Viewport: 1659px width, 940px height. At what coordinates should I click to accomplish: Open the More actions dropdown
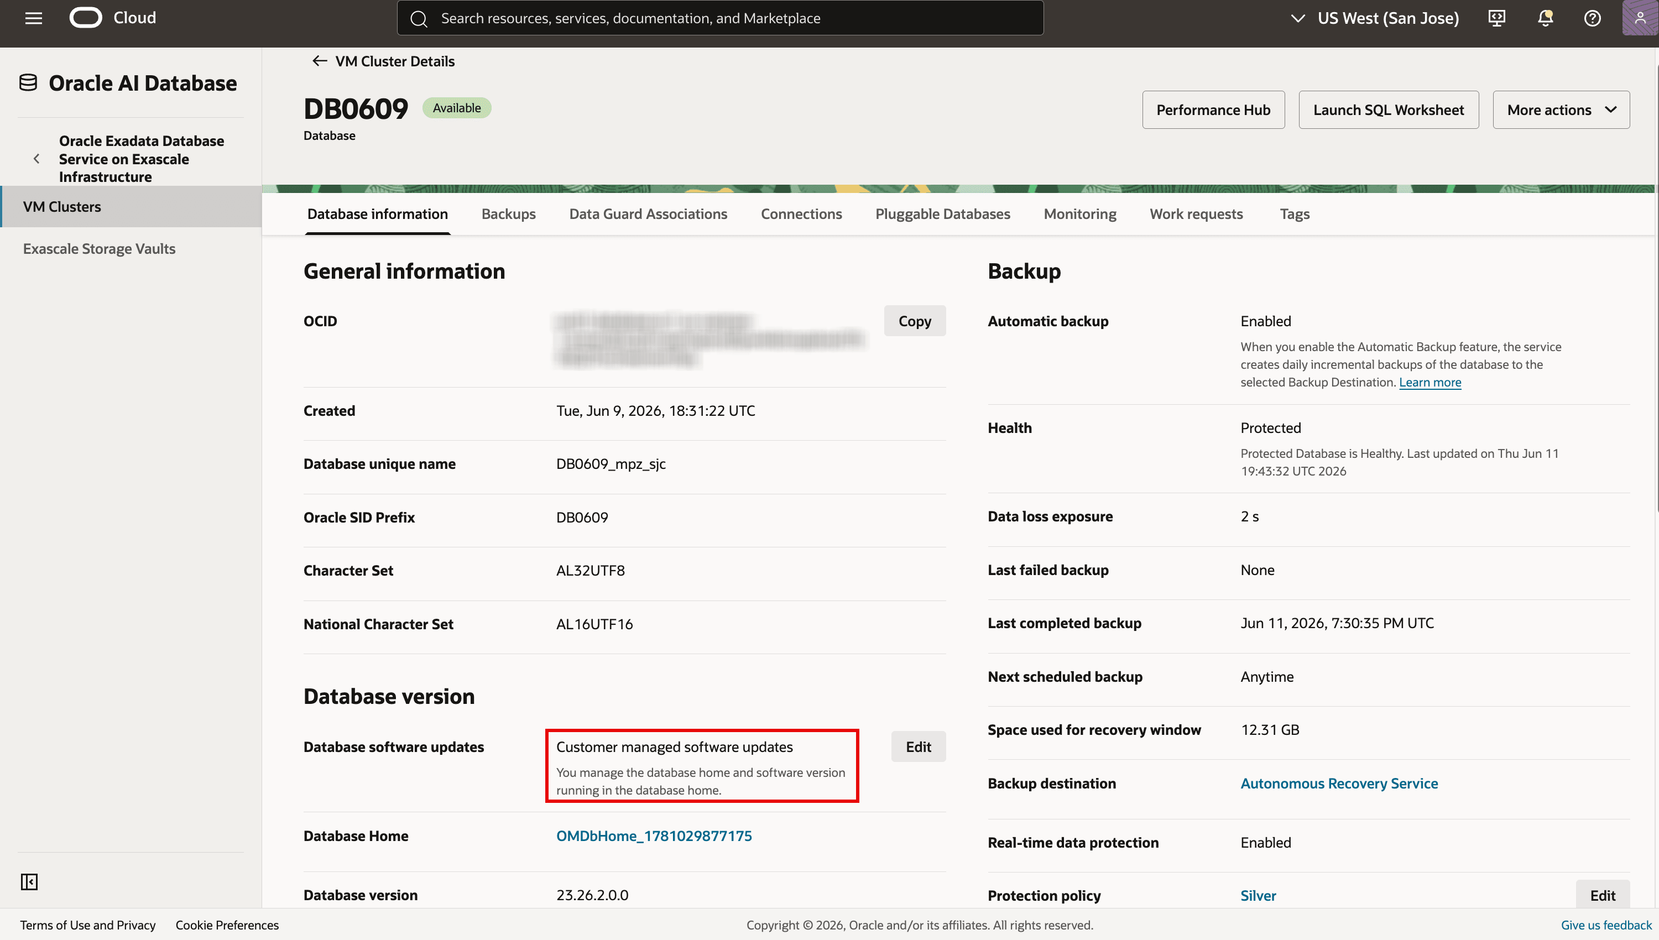click(1561, 109)
